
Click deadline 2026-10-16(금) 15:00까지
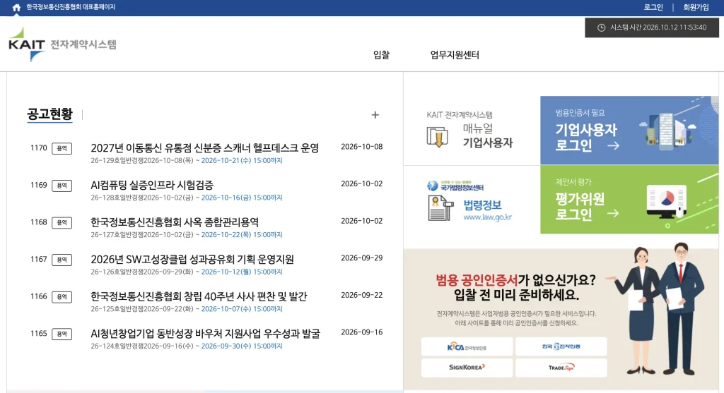click(x=242, y=198)
